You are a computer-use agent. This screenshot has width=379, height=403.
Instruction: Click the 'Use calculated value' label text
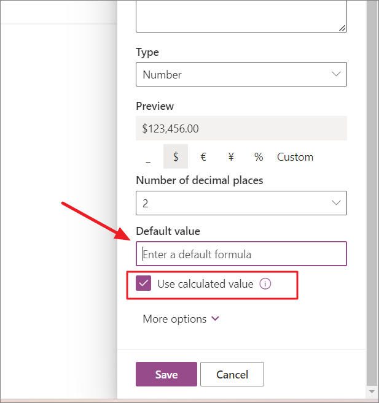click(205, 284)
